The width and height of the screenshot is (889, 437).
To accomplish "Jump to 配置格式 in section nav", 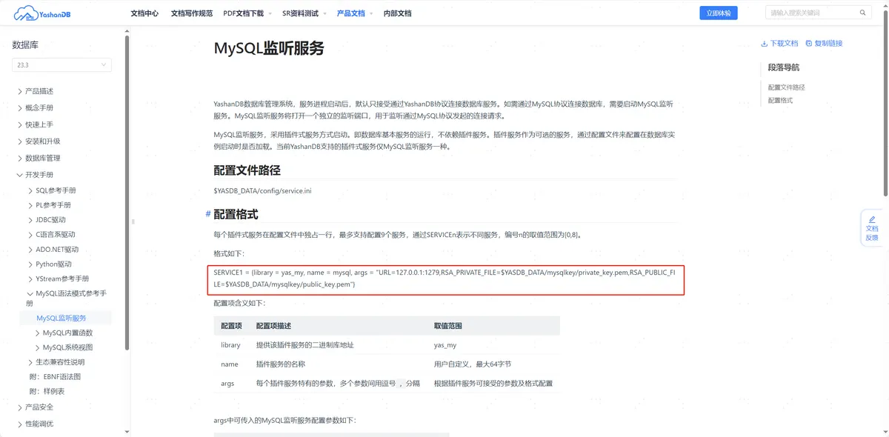I will [x=780, y=100].
